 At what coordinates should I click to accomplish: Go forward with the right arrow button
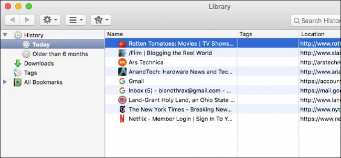[27, 20]
